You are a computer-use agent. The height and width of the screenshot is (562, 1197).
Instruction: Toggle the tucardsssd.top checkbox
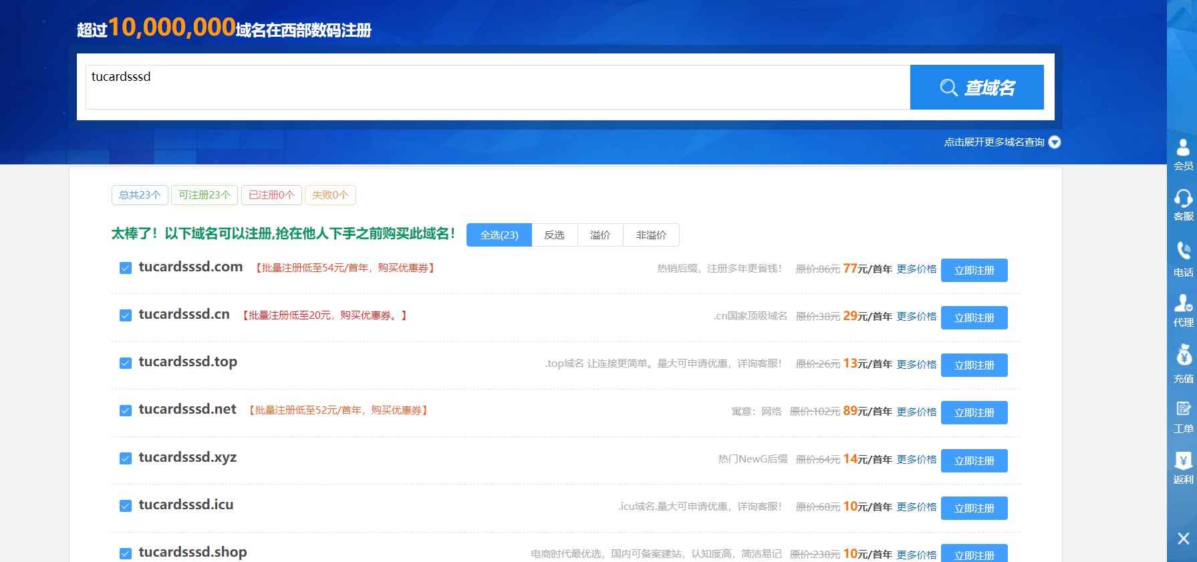click(x=125, y=363)
